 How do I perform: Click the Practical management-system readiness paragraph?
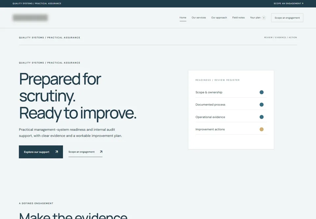[70, 133]
